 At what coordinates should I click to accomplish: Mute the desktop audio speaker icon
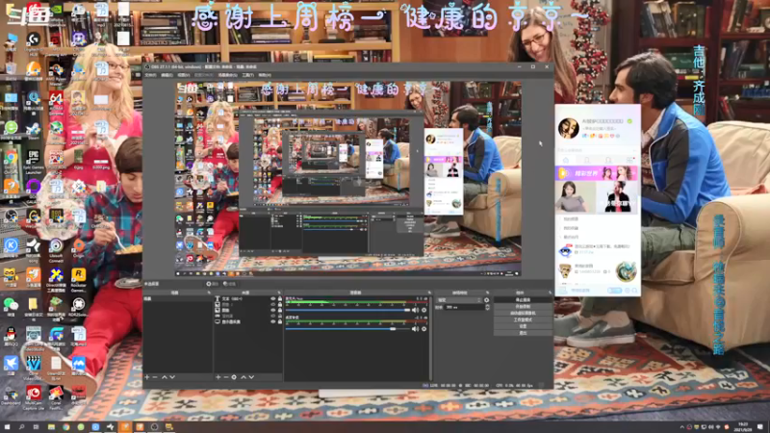[x=416, y=329]
